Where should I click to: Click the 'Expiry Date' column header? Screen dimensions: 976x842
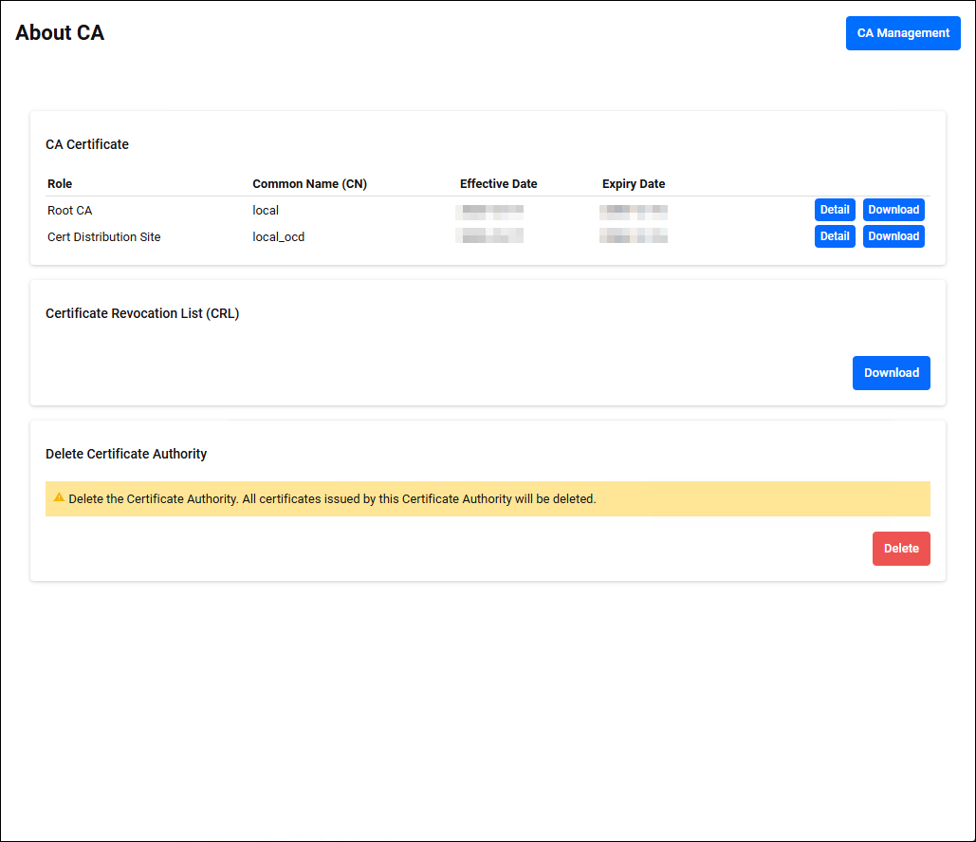click(x=633, y=184)
